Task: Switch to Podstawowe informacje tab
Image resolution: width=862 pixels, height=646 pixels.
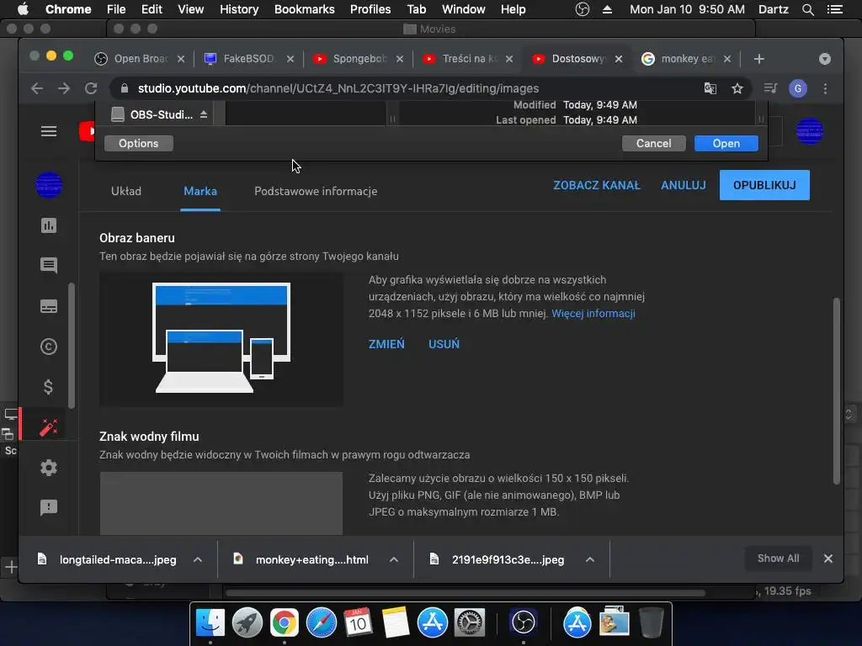Action: (316, 191)
